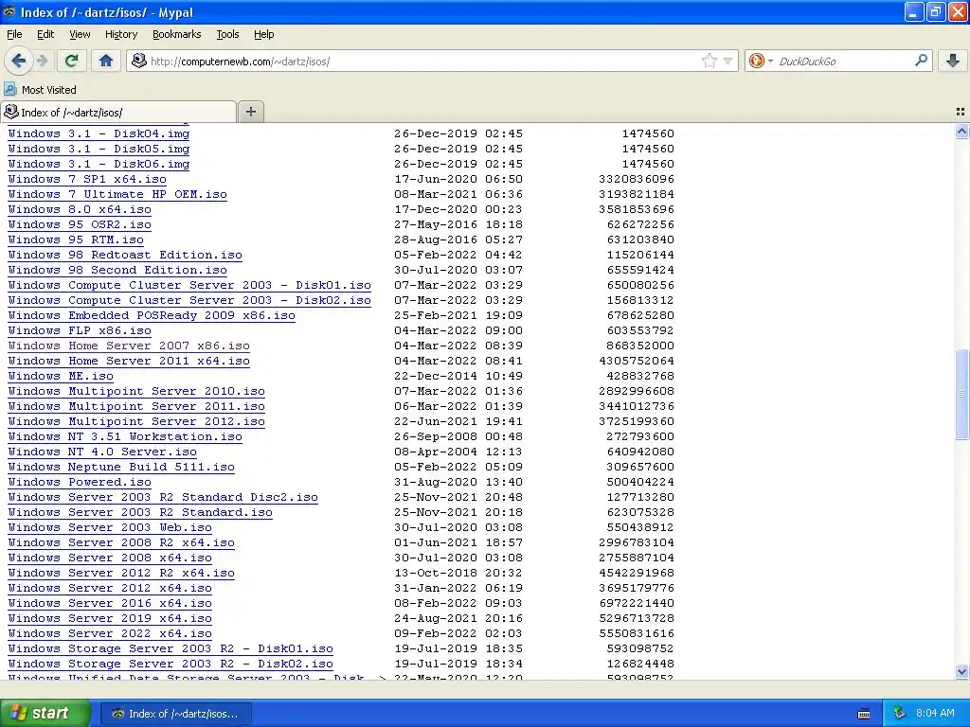Click the Windows Start button
The image size is (970, 727).
45,713
